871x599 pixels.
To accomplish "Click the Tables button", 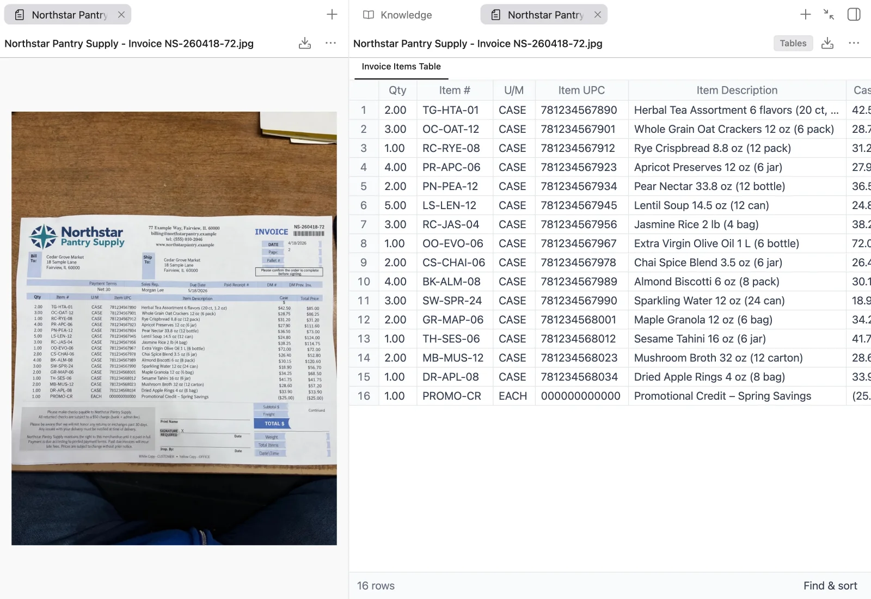I will click(x=793, y=44).
